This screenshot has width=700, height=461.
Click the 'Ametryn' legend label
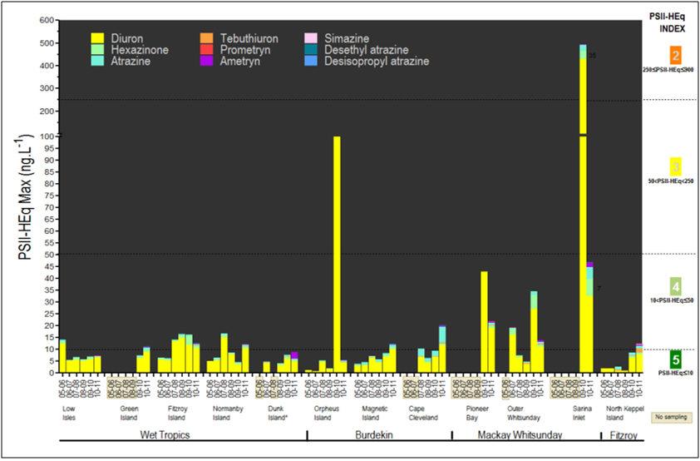239,62
